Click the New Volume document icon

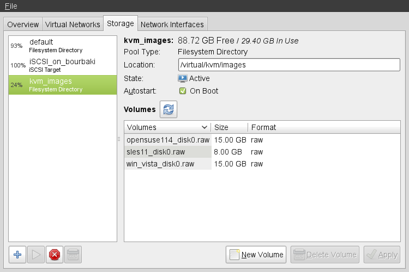234,255
